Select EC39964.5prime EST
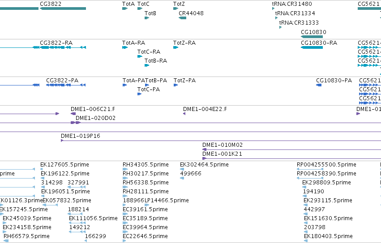 (125, 232)
